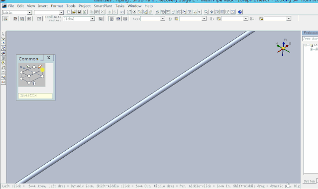Image resolution: width=318 pixels, height=189 pixels.
Task: Select the bottom node with up arrow in view cube
Action: coord(29,83)
